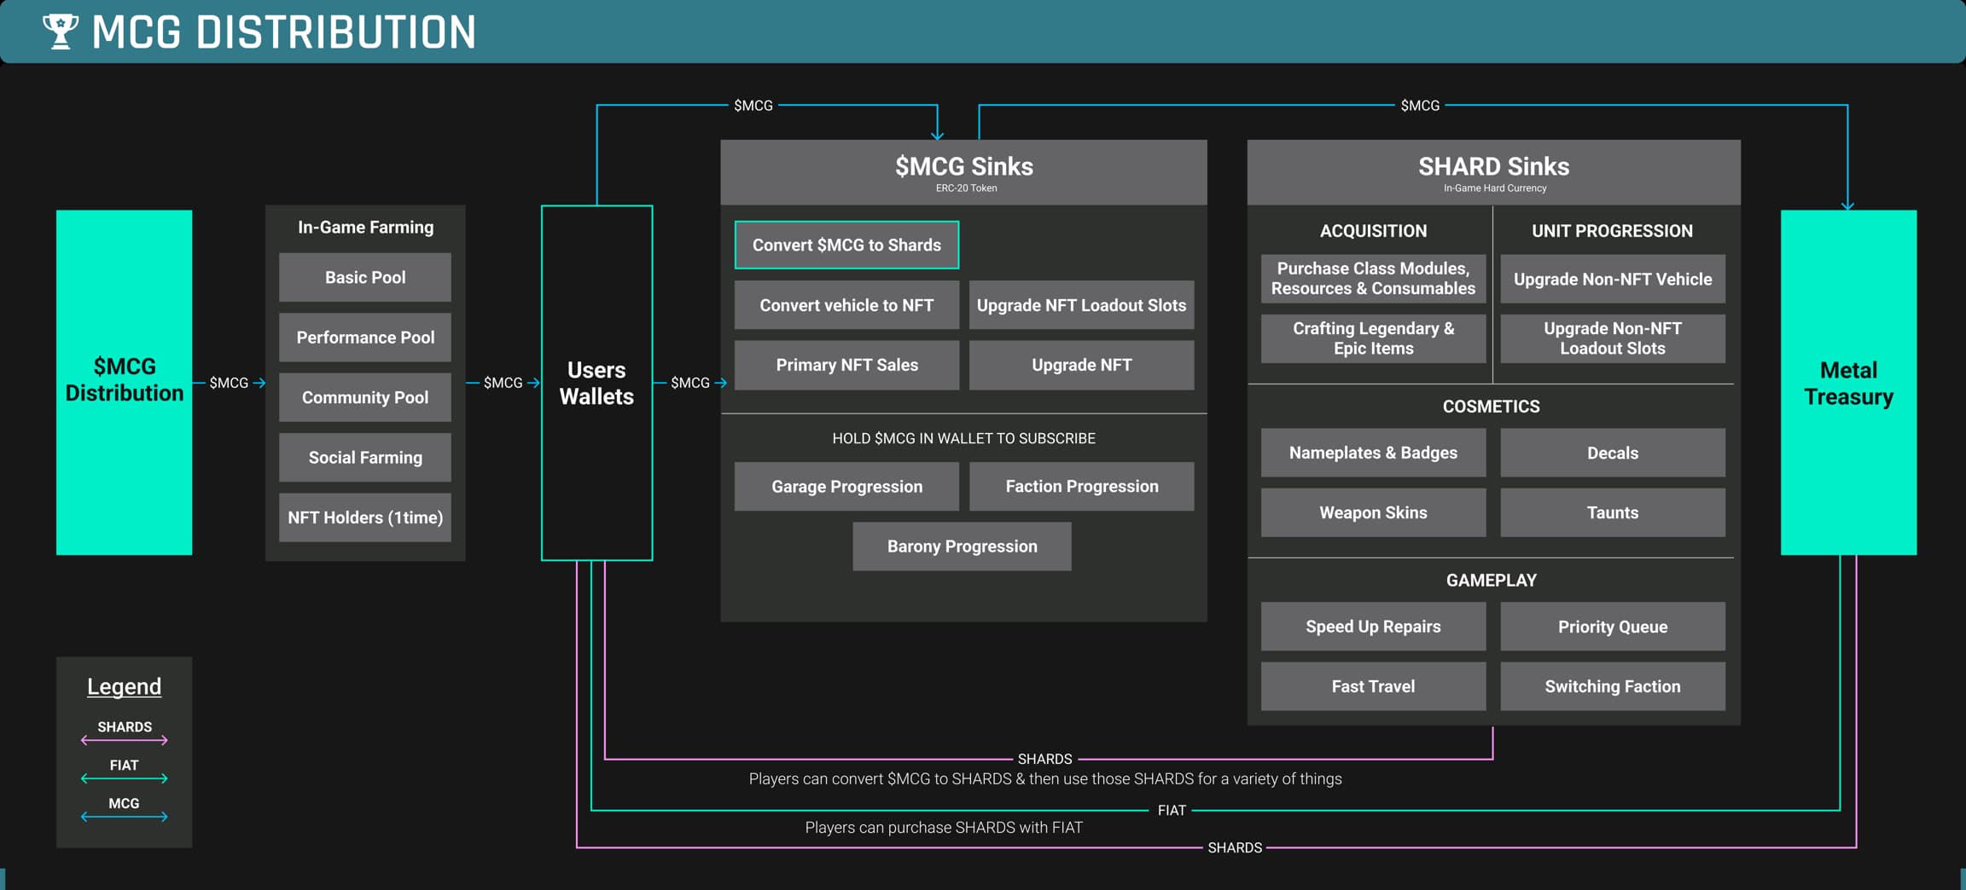Click Faction Progression box
Viewport: 1966px width, 890px height.
[x=1081, y=487]
